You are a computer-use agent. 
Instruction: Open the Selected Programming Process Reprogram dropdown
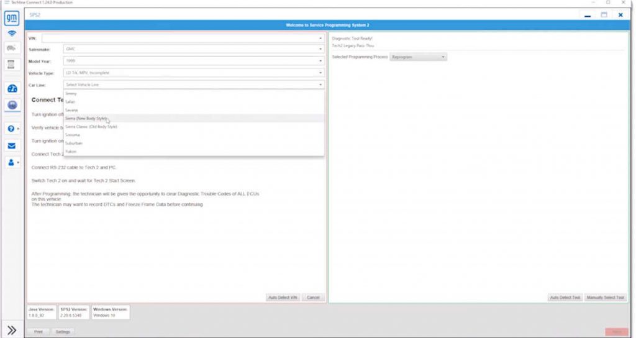(x=422, y=57)
